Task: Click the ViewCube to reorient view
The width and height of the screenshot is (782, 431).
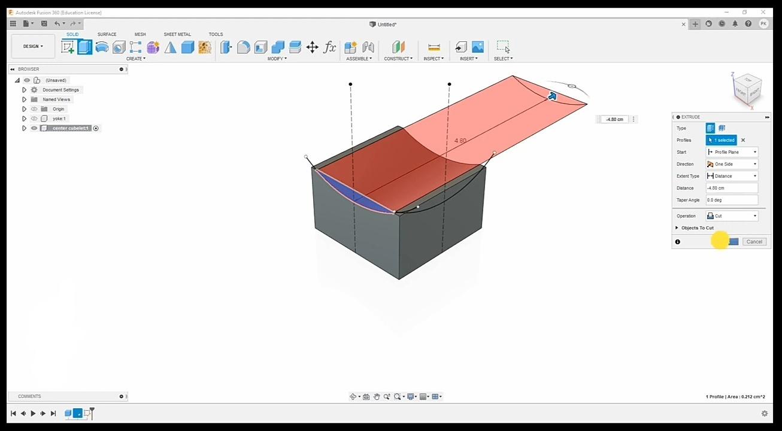Action: pyautogui.click(x=748, y=90)
